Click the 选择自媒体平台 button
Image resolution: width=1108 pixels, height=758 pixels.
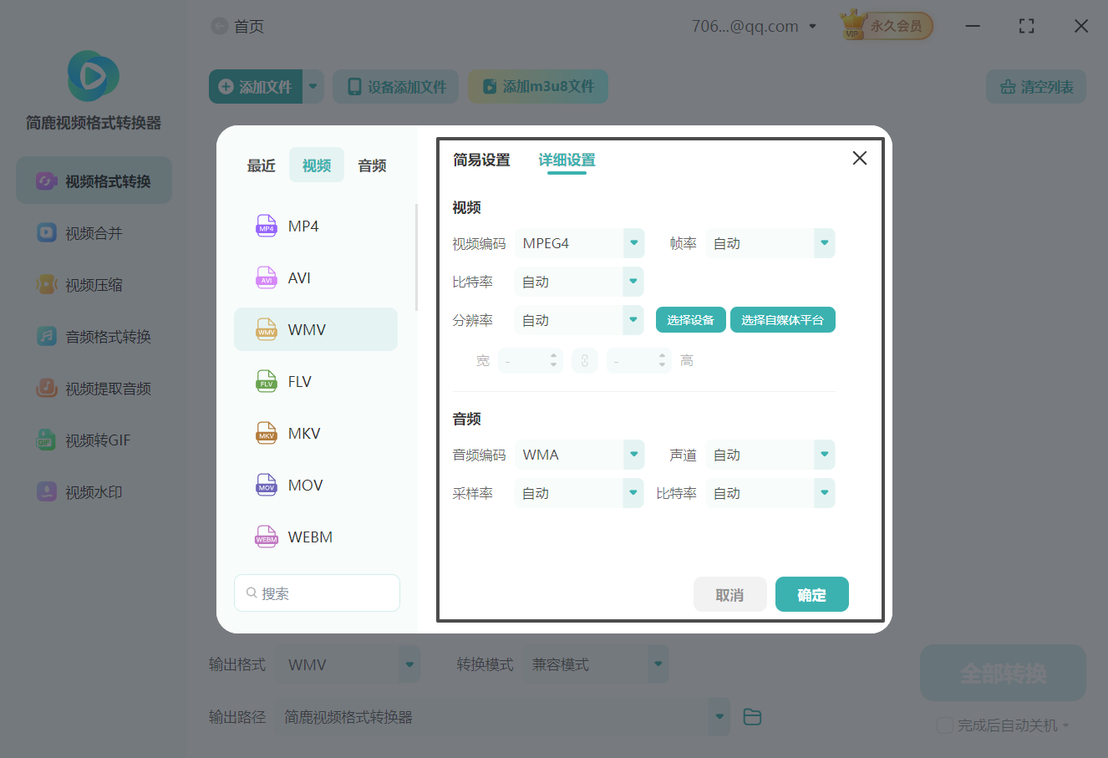783,319
